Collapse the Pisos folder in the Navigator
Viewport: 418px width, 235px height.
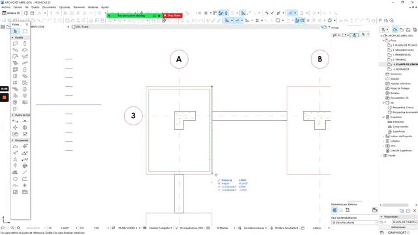[384, 40]
